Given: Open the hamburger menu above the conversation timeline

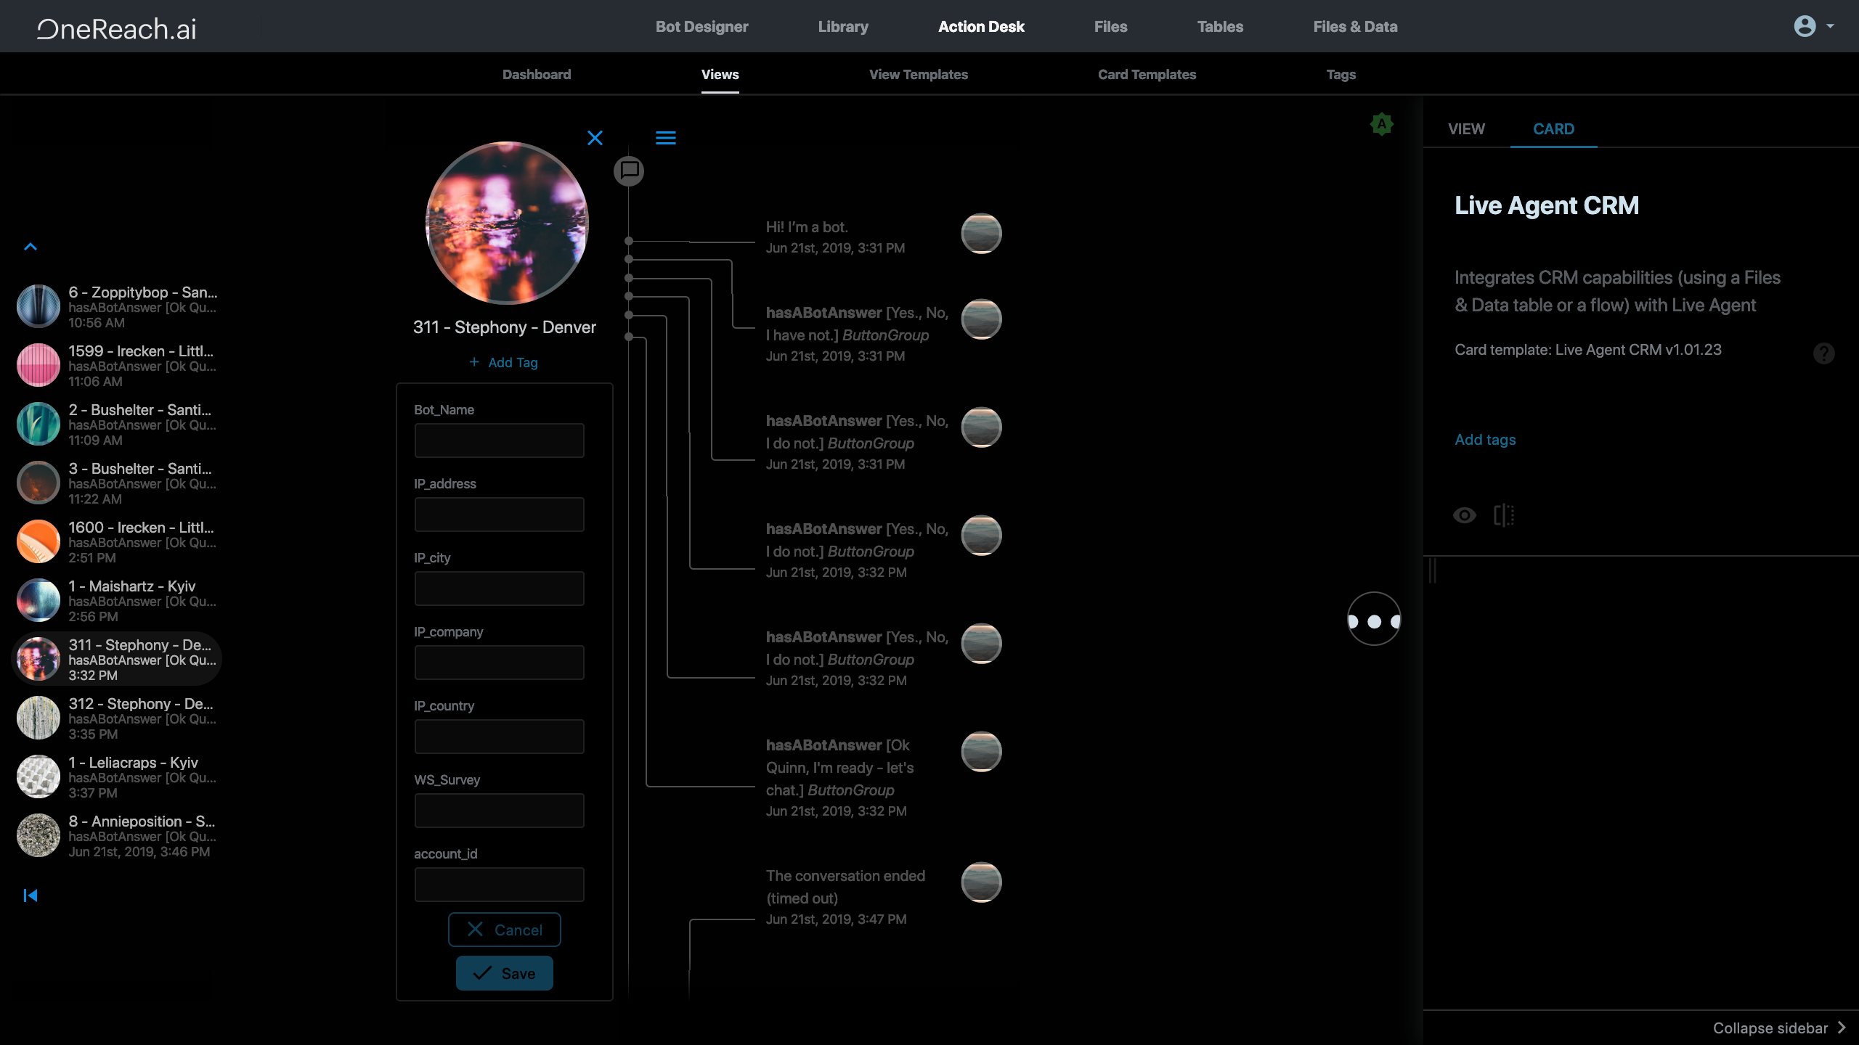Looking at the screenshot, I should point(666,138).
